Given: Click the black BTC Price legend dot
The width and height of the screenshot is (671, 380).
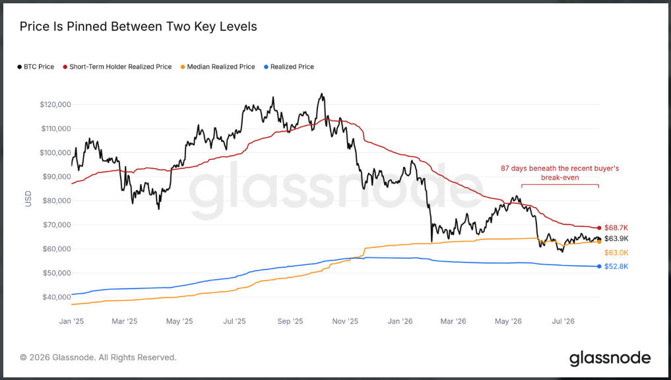Looking at the screenshot, I should (20, 67).
